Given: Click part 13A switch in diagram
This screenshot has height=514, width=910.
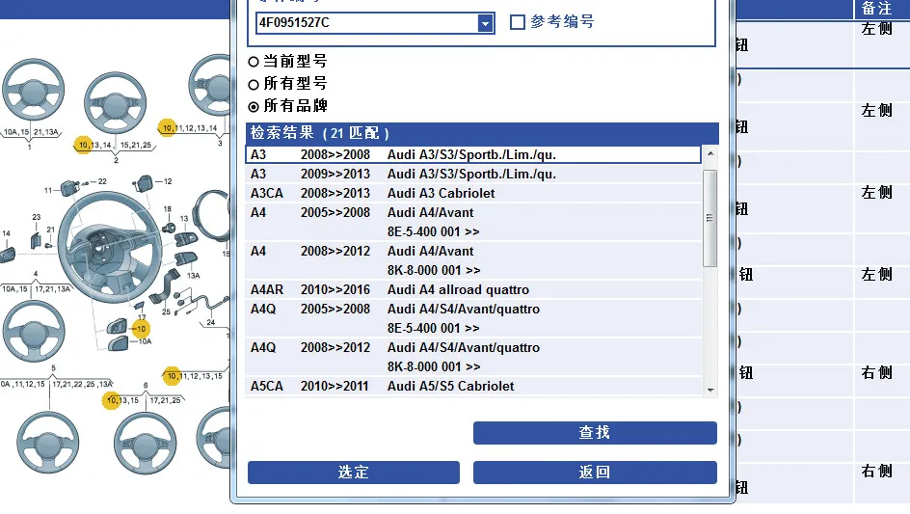Looking at the screenshot, I should pos(186,258).
